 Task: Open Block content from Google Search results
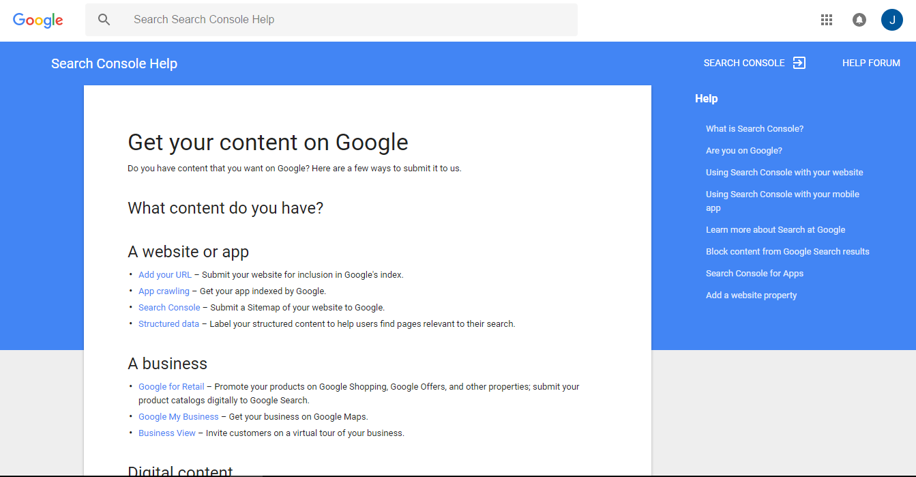[x=787, y=252]
